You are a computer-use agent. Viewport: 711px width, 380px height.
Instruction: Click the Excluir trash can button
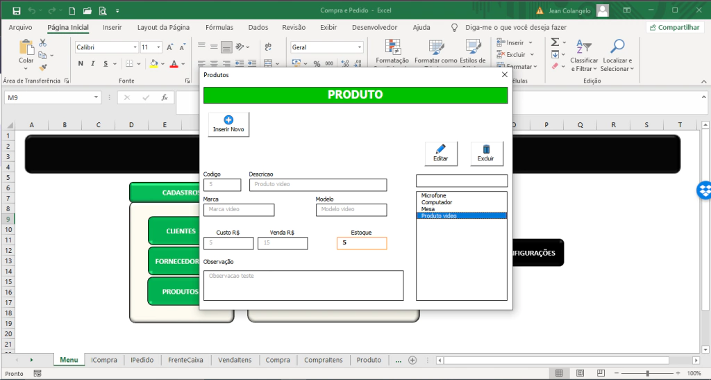tap(486, 154)
